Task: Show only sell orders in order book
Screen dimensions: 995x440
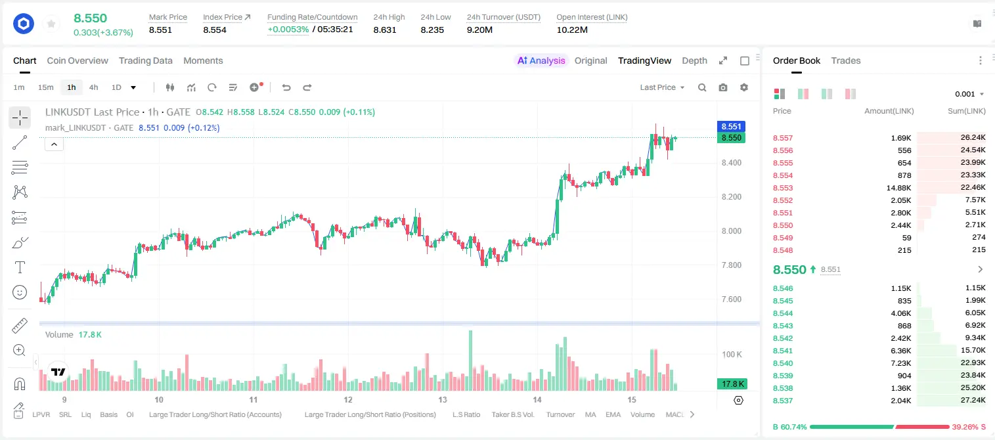Action: [851, 94]
